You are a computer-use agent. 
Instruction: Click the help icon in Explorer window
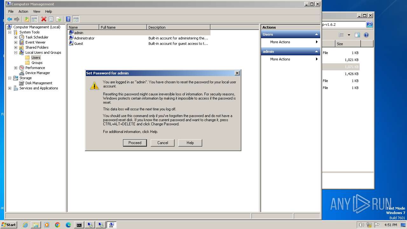click(366, 35)
